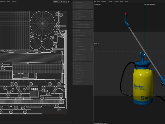
Task: Click the Line Up UV command
Action: coord(82,44)
